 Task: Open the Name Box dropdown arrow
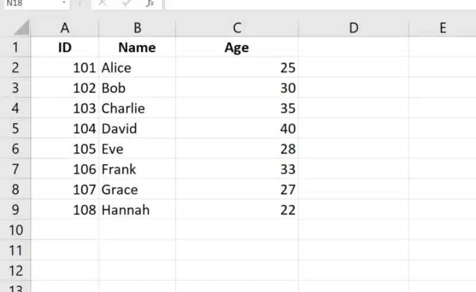64,4
